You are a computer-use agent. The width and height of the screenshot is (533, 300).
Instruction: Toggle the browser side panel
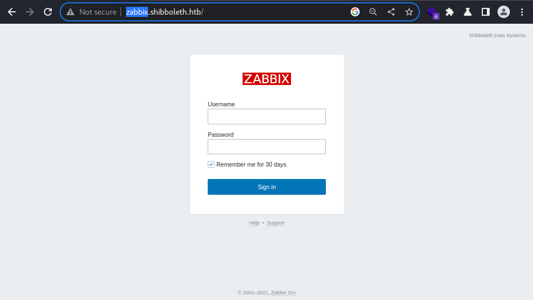pyautogui.click(x=485, y=12)
